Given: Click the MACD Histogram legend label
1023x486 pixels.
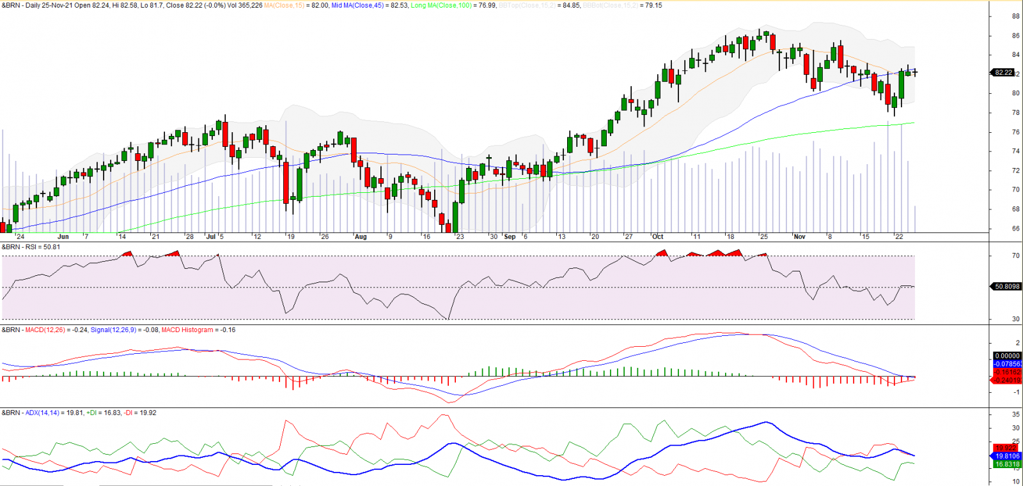Looking at the screenshot, I should (x=187, y=330).
